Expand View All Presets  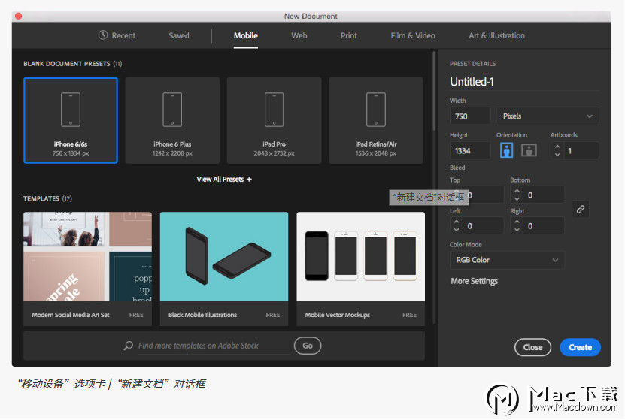[224, 179]
